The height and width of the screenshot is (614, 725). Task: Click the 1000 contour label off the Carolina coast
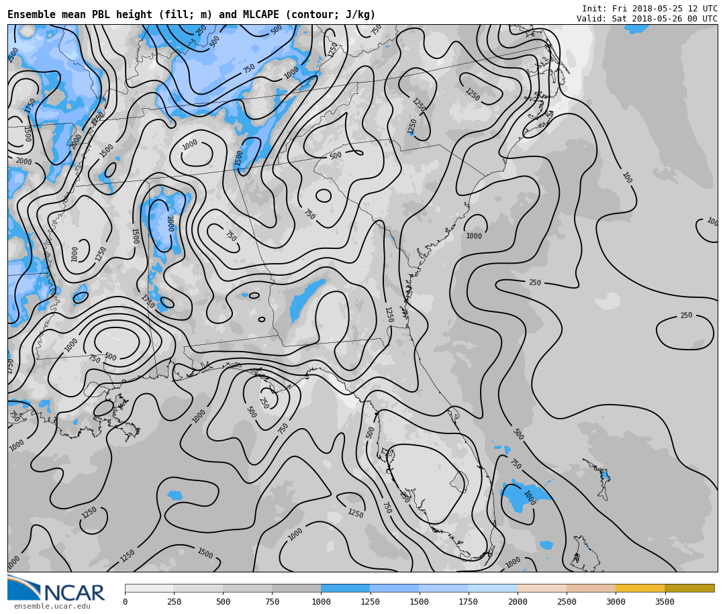[x=474, y=236]
